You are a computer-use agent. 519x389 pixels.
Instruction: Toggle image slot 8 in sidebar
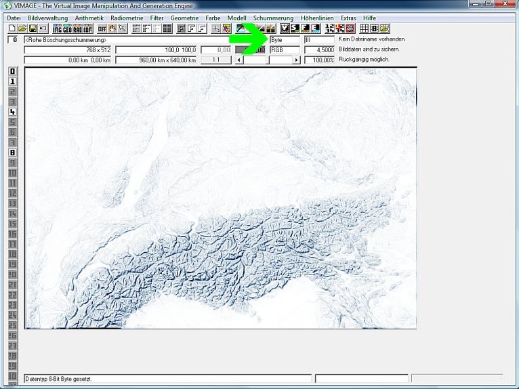coord(12,152)
